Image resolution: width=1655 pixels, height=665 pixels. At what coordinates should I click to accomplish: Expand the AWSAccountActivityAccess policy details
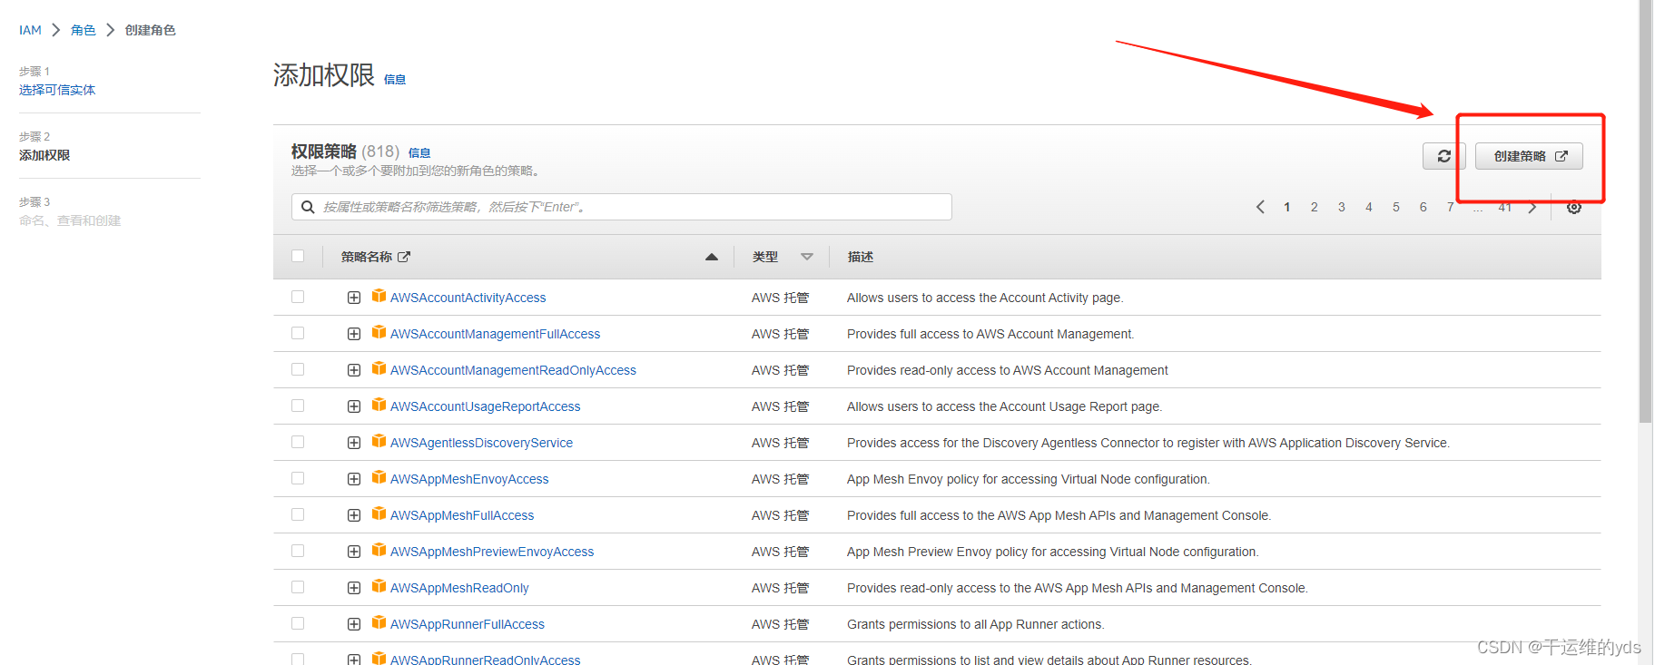(354, 298)
